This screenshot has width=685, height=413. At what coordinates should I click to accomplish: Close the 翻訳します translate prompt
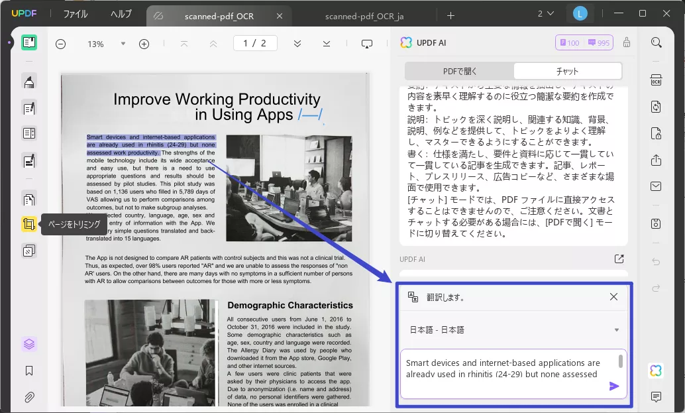pyautogui.click(x=614, y=297)
